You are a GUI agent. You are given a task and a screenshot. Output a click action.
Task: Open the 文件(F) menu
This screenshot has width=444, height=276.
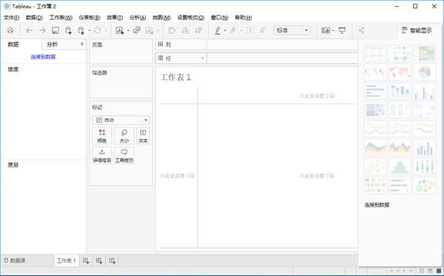(11, 18)
